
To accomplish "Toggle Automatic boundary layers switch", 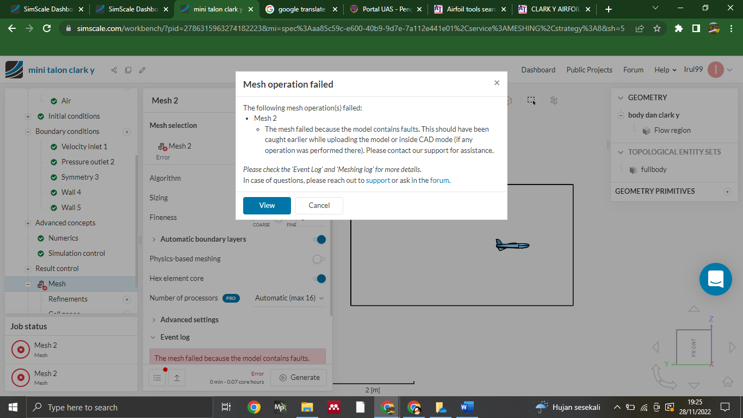I will coord(319,239).
